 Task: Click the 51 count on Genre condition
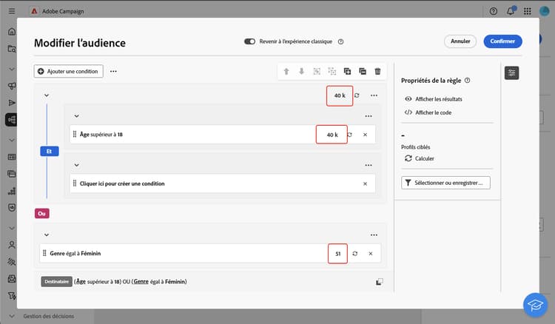coord(337,254)
